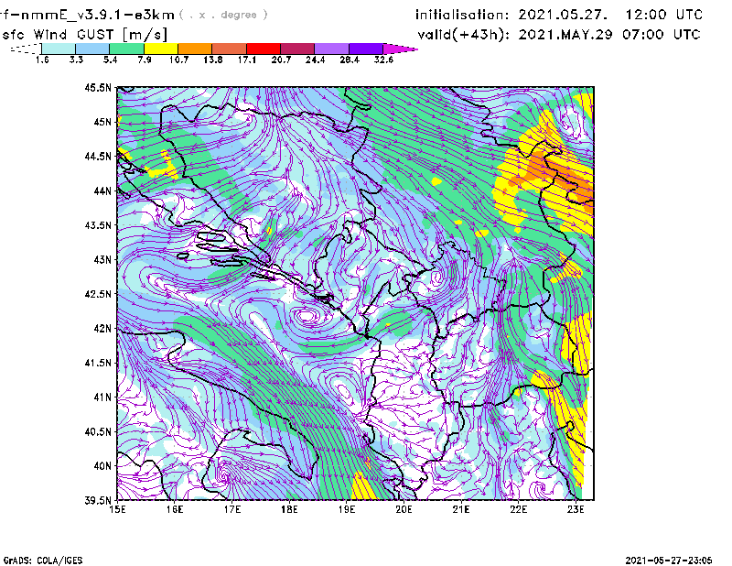Click the 'initialisation:' label
The height and width of the screenshot is (566, 732).
tap(462, 15)
